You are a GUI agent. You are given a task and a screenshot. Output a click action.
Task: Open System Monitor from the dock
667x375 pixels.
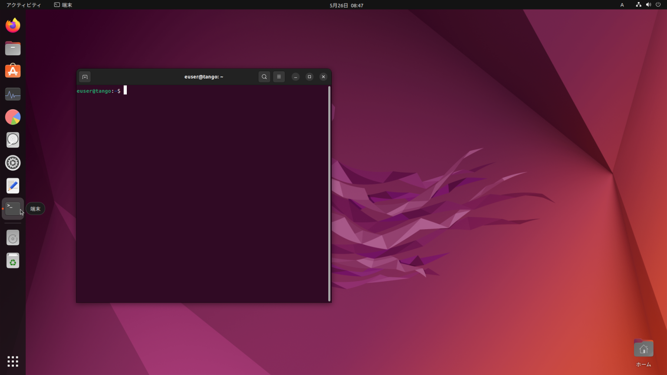pyautogui.click(x=13, y=94)
